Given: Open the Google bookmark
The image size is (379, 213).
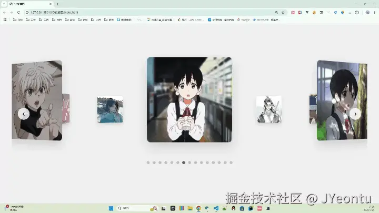Looking at the screenshot, I should tap(243, 20).
